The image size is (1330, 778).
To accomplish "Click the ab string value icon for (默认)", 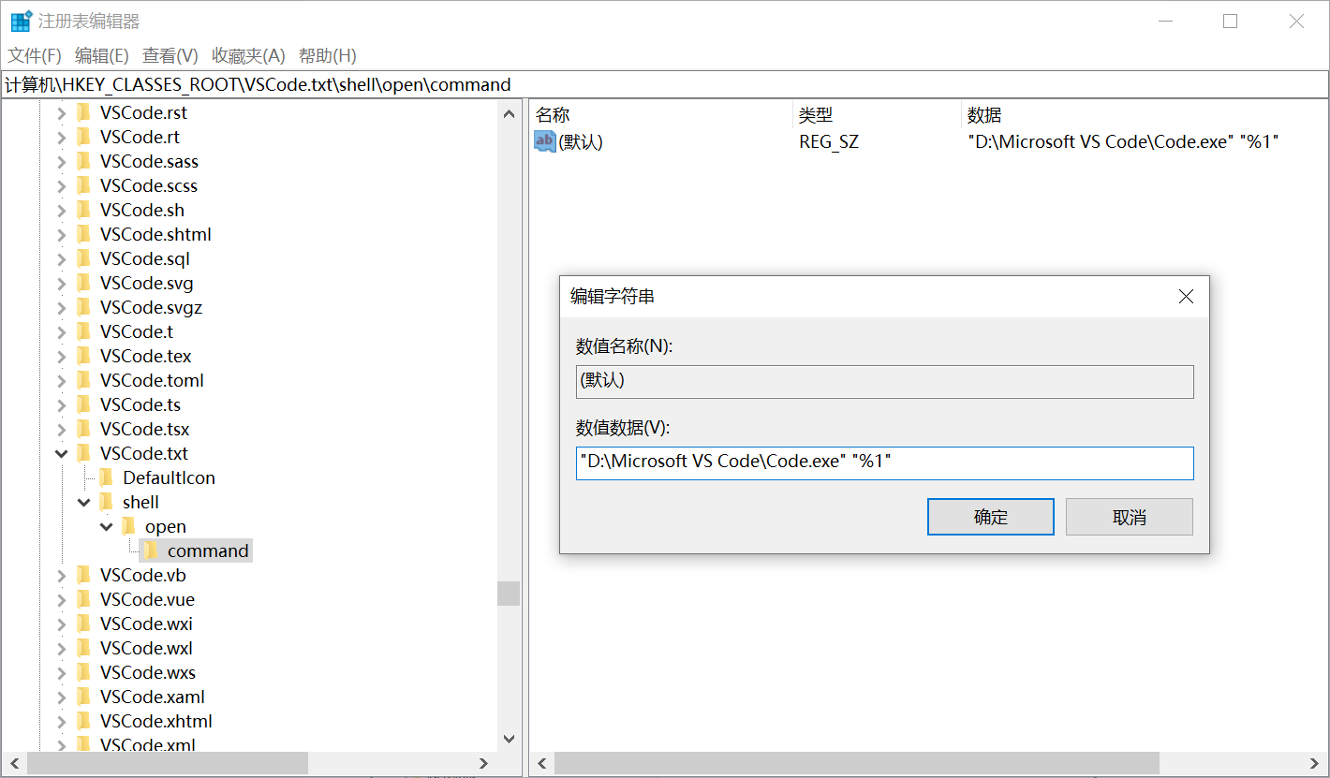I will (545, 141).
